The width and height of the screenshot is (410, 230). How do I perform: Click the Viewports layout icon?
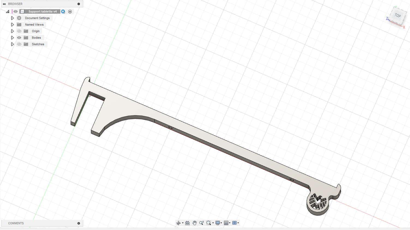tap(234, 223)
